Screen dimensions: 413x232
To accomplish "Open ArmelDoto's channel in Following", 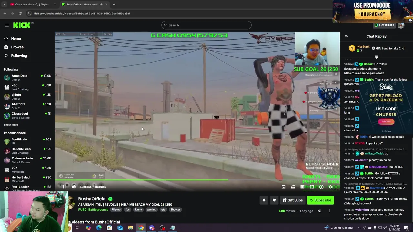I will coord(27,78).
